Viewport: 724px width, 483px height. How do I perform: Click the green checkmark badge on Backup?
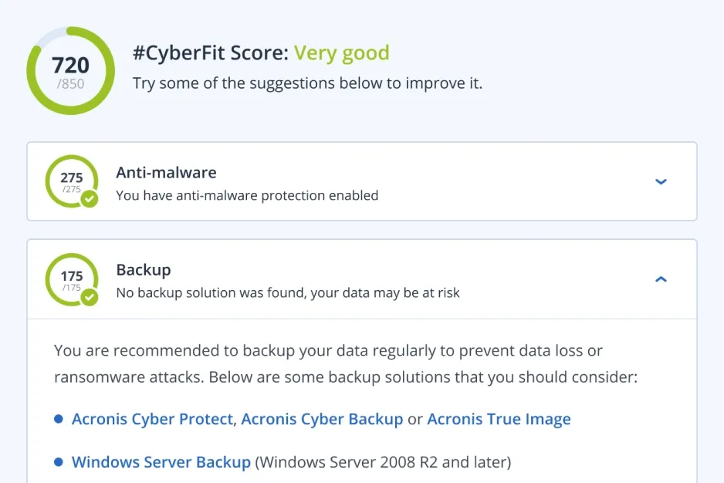coord(90,296)
